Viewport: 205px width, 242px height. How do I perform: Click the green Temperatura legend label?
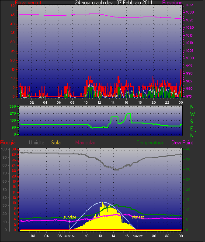point(149,143)
